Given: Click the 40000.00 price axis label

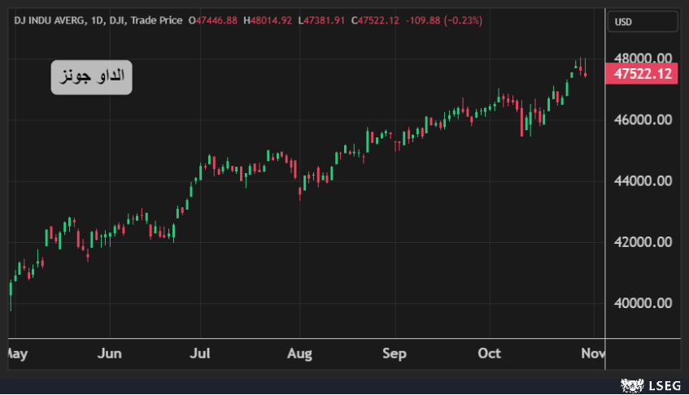Looking at the screenshot, I should [642, 303].
